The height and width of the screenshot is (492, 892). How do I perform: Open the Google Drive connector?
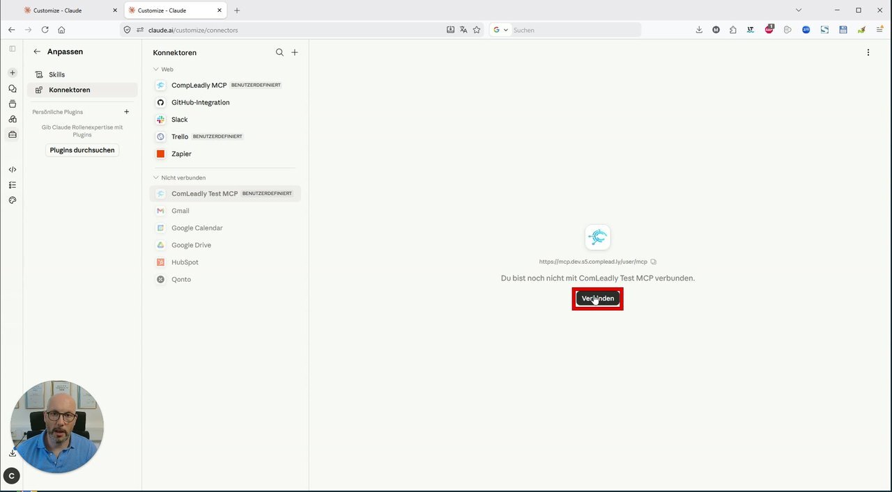225,245
